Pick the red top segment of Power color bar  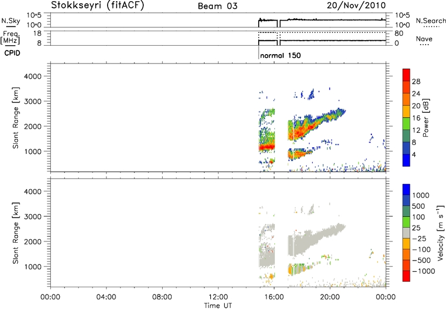[x=406, y=75]
